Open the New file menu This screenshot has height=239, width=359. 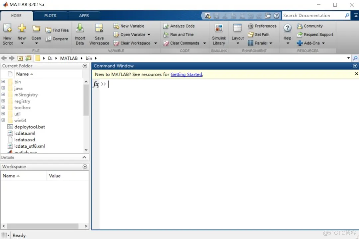tap(22, 34)
